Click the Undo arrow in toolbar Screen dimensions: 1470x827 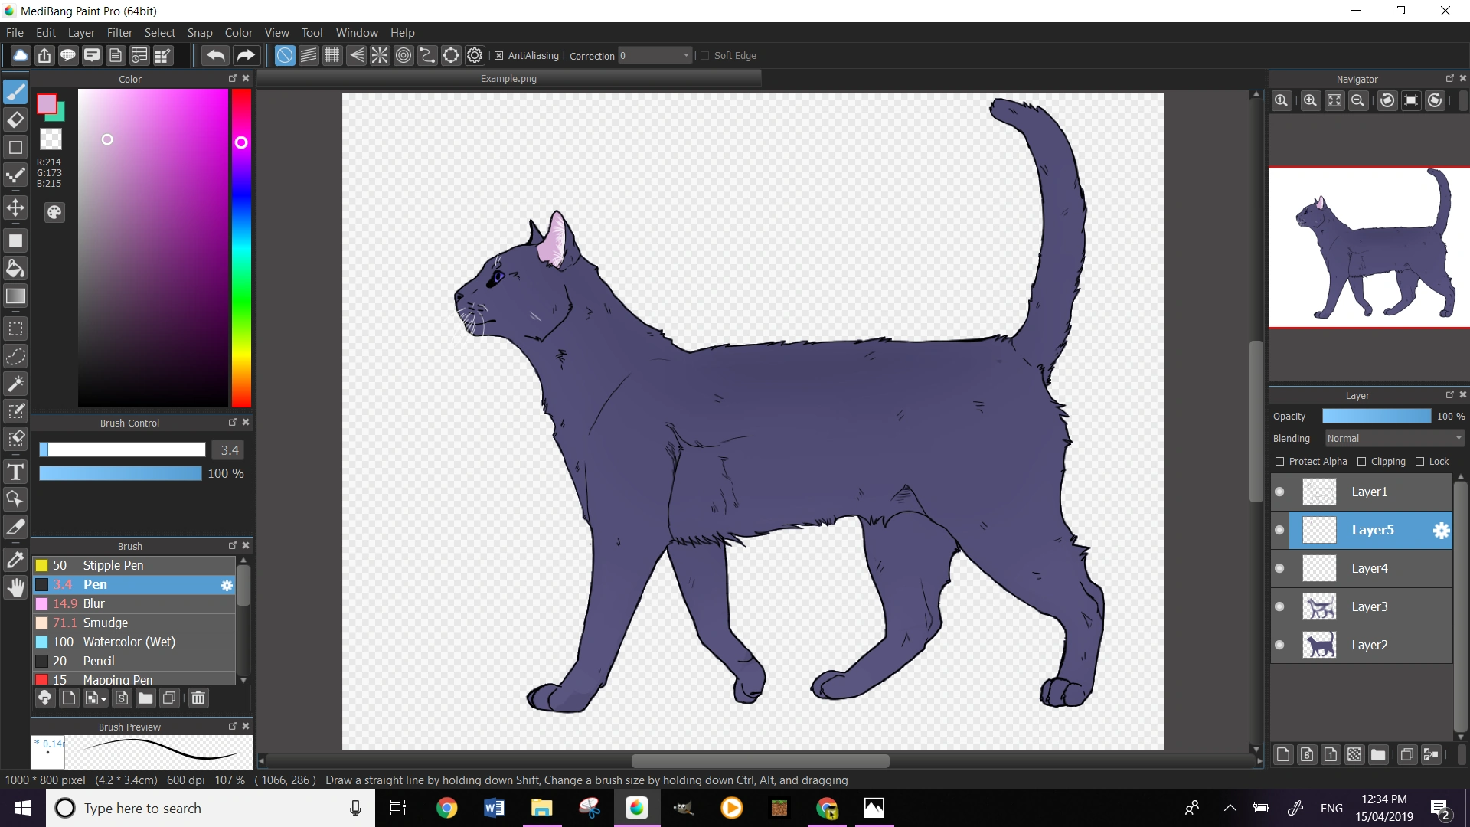216,55
